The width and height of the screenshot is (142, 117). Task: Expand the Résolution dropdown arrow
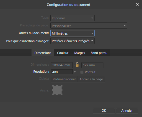click(x=75, y=72)
